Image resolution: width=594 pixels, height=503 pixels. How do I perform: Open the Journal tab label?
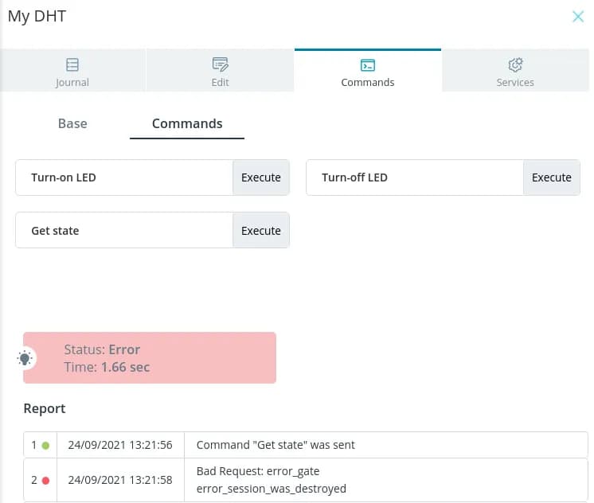click(x=72, y=82)
